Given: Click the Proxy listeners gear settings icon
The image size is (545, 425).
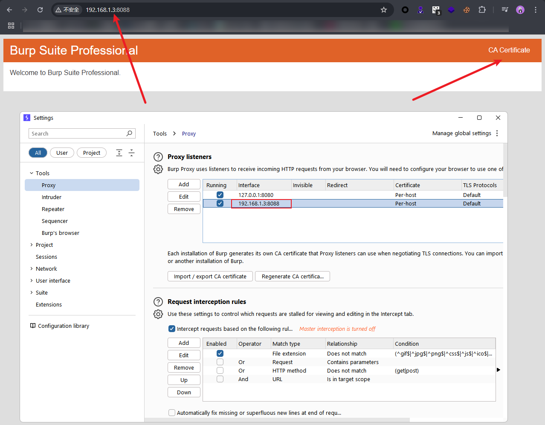Looking at the screenshot, I should [x=158, y=169].
